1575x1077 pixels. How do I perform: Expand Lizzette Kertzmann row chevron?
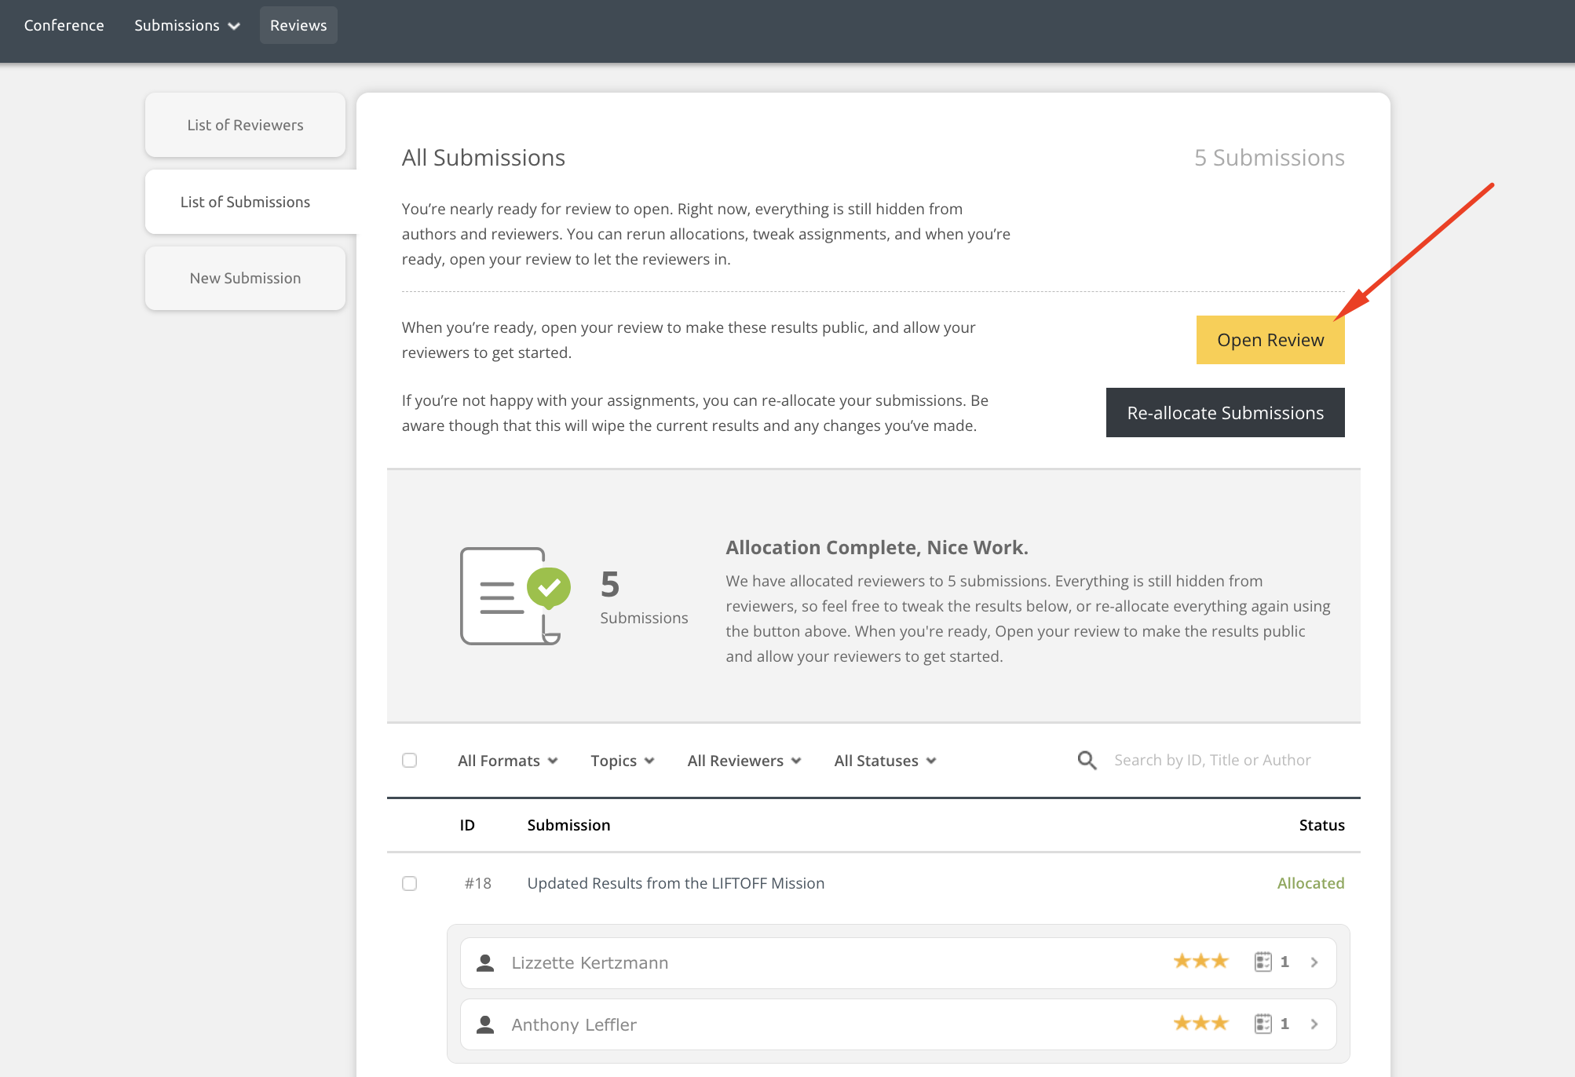[x=1314, y=962]
